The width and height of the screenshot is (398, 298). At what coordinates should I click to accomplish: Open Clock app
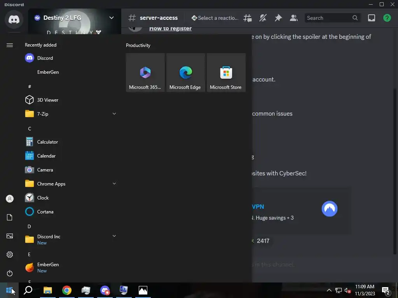coord(71,198)
